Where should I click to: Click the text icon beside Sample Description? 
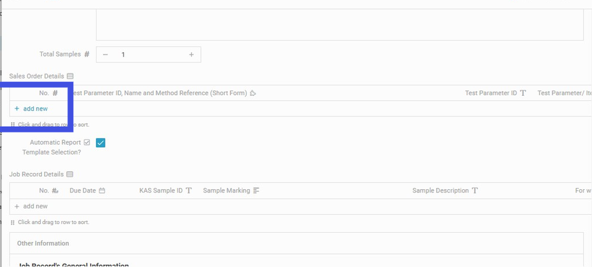[x=475, y=190]
